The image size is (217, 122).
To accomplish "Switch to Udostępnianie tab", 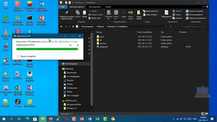I will (x=95, y=7).
